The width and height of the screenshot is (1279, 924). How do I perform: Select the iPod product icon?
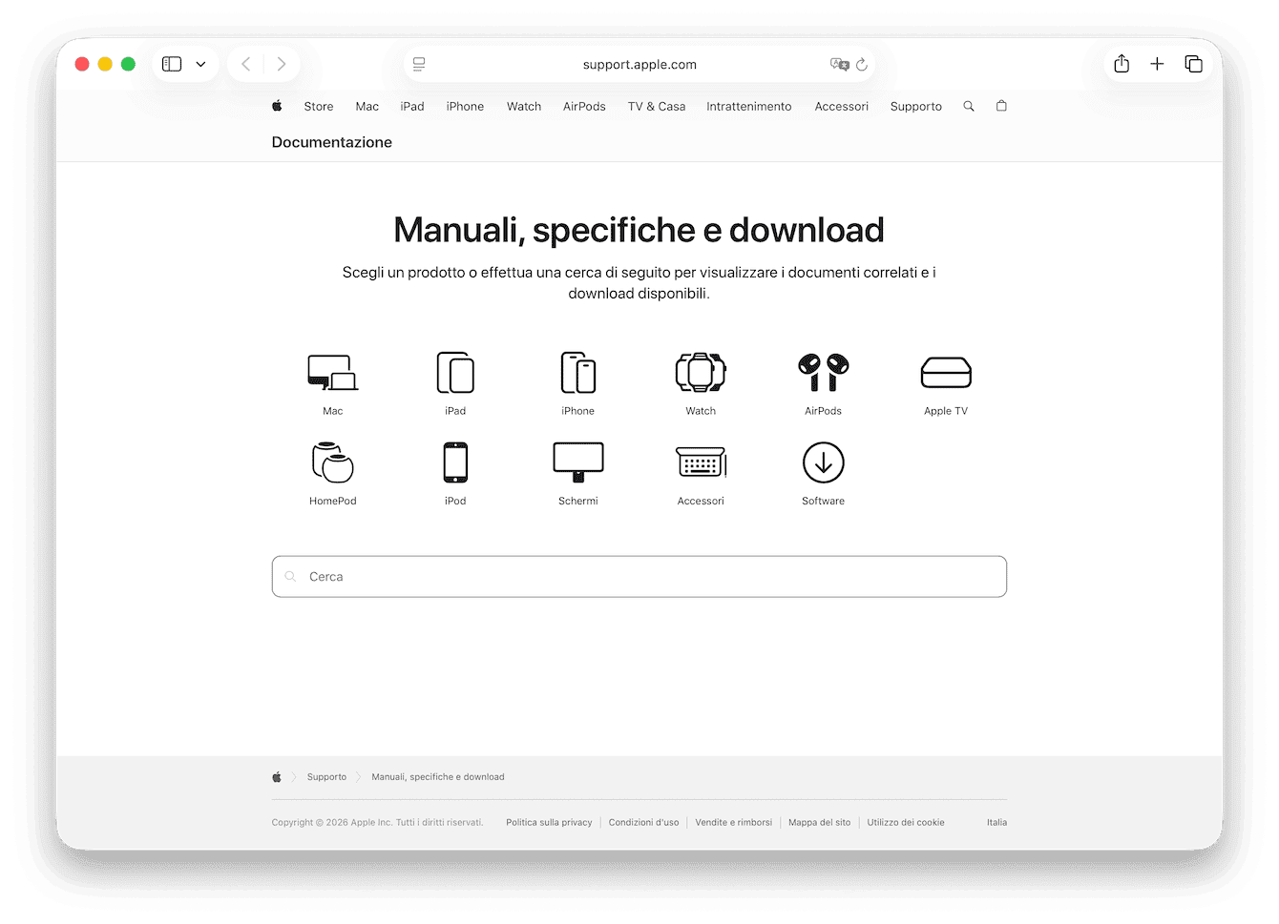point(455,462)
